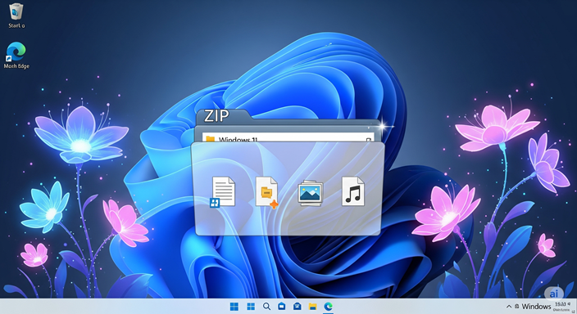Open the clock and date in tray
Screen dimensions: 577x314
(561, 307)
